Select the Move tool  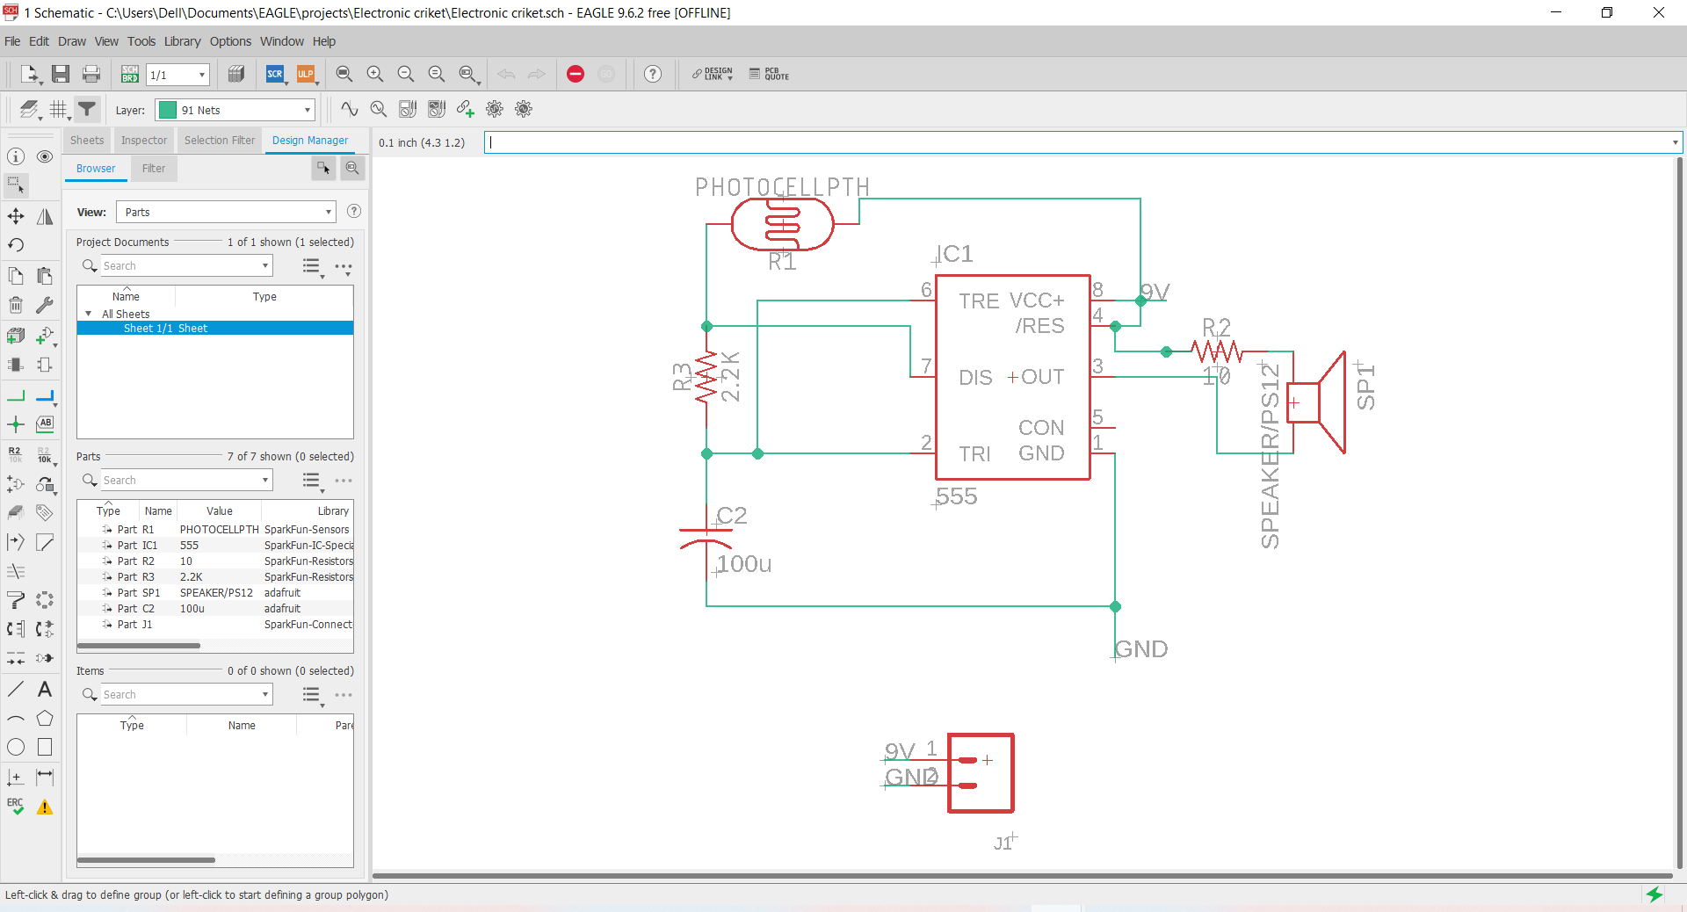point(16,216)
